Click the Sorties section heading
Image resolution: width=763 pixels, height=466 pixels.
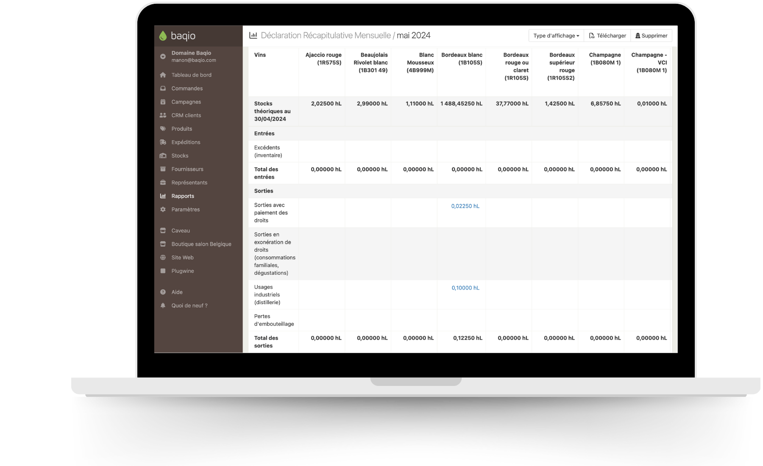click(263, 191)
